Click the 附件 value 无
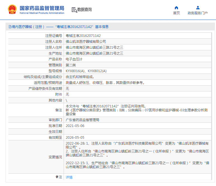Viewport: 216px width, 186px height. (x=67, y=95)
